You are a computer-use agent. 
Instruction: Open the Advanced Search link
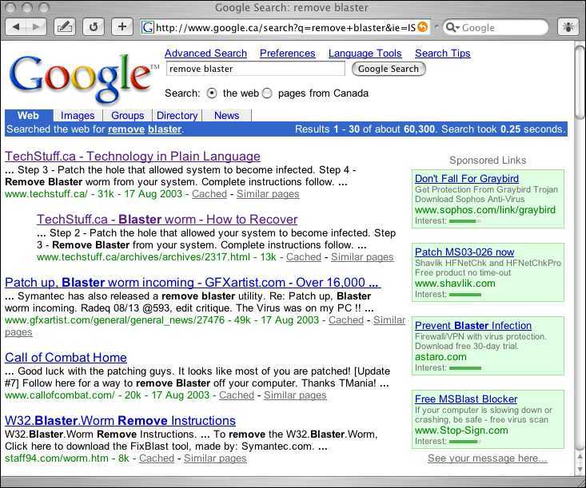coord(205,54)
